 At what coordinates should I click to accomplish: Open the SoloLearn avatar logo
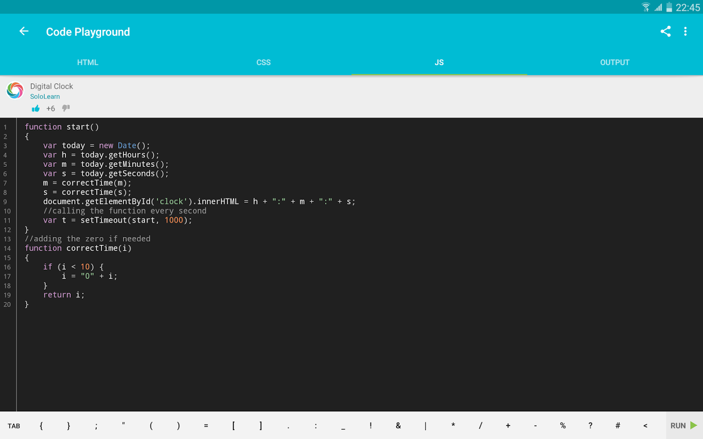click(15, 90)
